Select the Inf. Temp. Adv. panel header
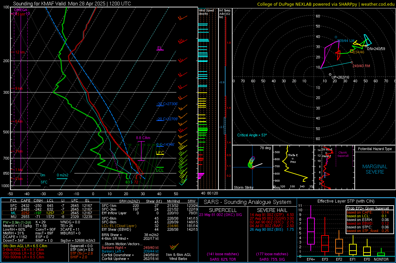 point(225,14)
